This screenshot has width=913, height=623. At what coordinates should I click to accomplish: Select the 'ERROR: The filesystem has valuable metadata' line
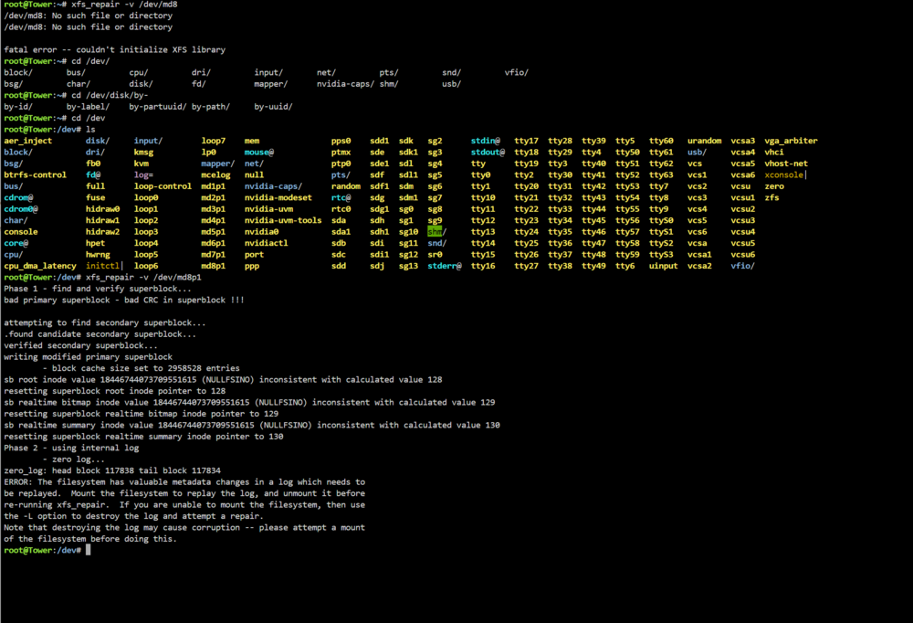coord(184,482)
